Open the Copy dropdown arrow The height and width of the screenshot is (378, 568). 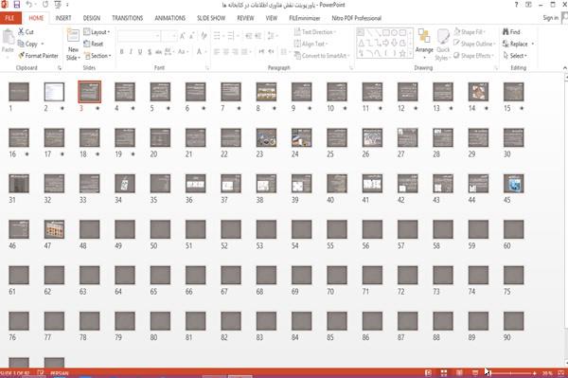pyautogui.click(x=43, y=44)
